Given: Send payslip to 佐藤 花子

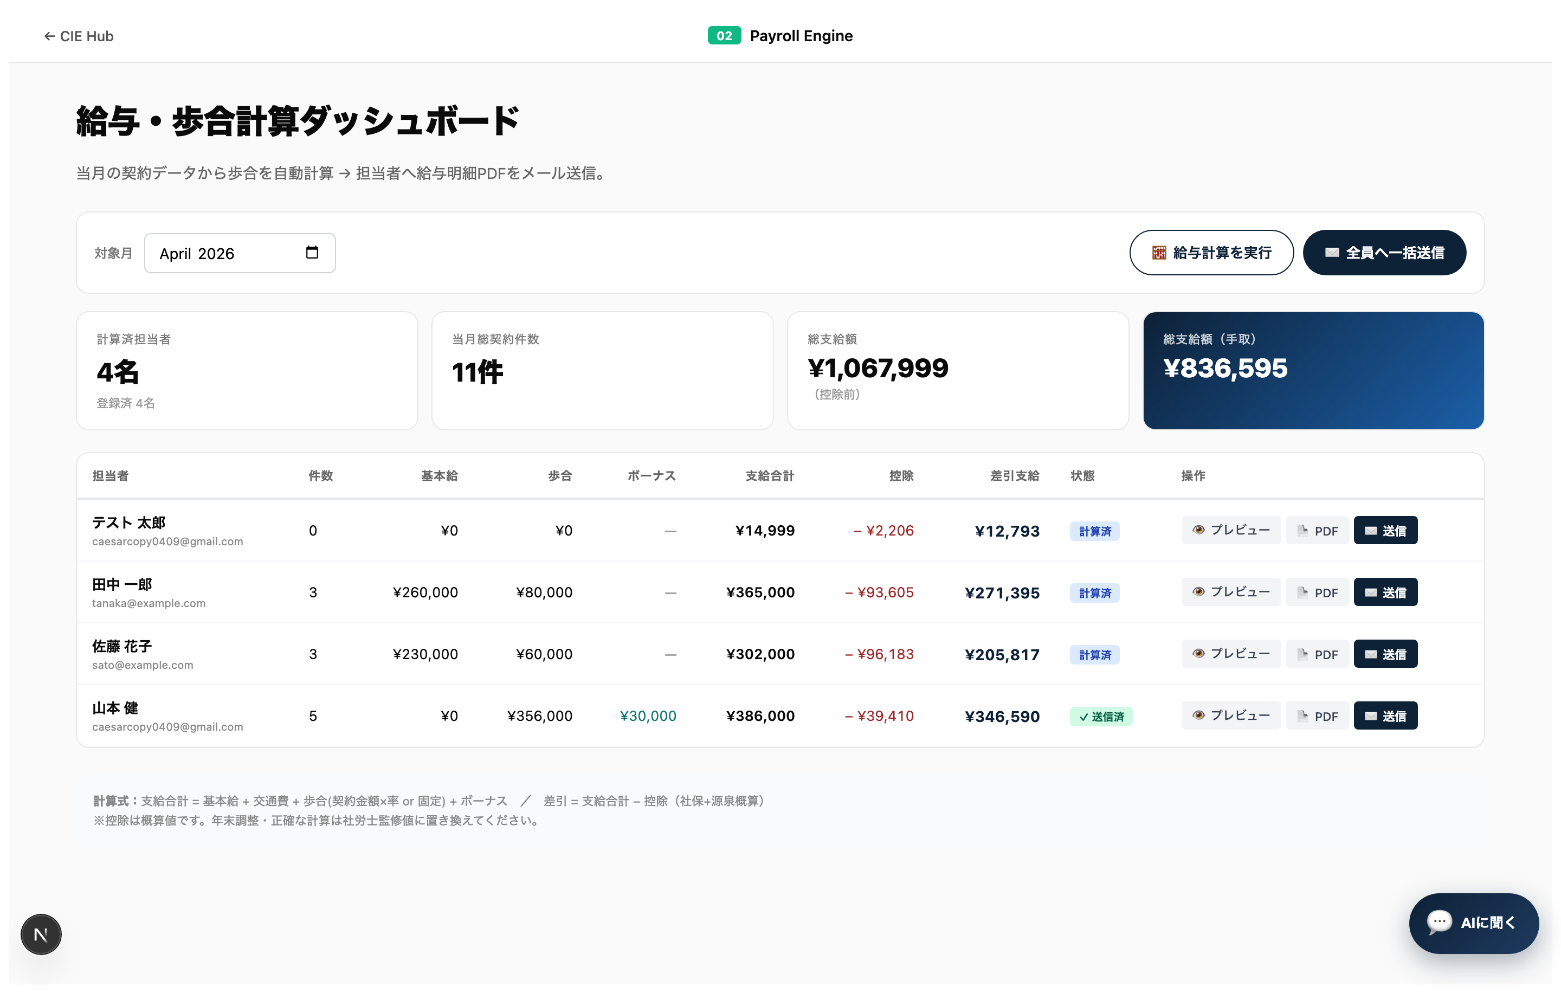Looking at the screenshot, I should point(1385,654).
